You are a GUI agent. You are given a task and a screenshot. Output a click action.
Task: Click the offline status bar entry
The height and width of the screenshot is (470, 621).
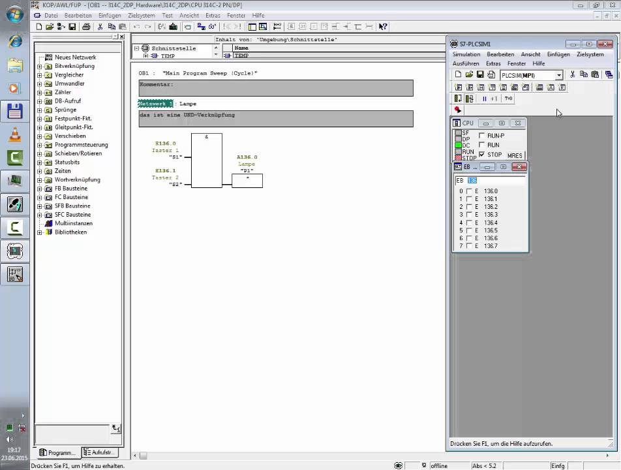click(439, 465)
